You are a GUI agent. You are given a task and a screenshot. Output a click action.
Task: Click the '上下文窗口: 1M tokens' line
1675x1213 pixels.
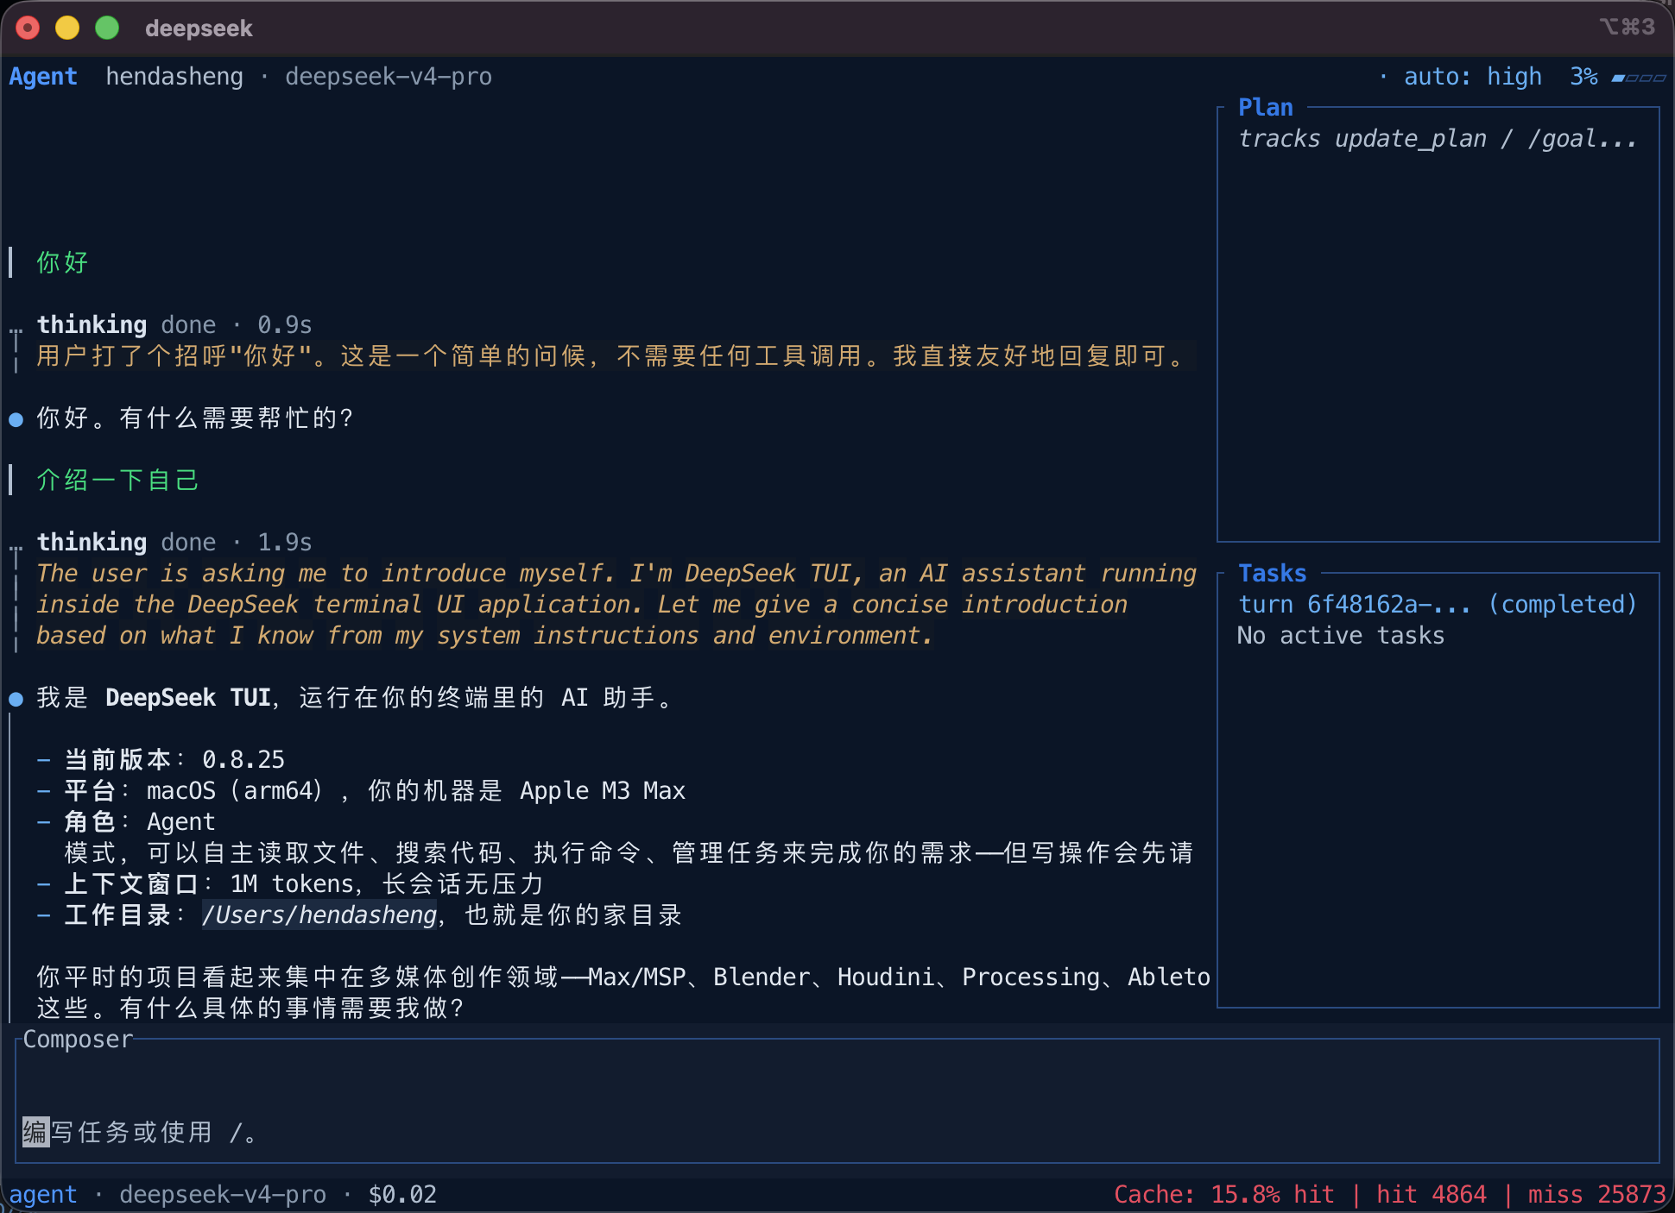tap(304, 884)
